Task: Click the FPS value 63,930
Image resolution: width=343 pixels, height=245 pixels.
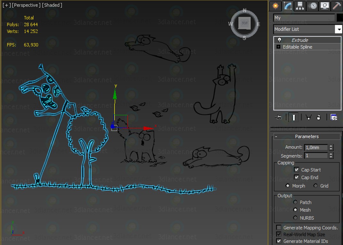Action: pyautogui.click(x=31, y=45)
